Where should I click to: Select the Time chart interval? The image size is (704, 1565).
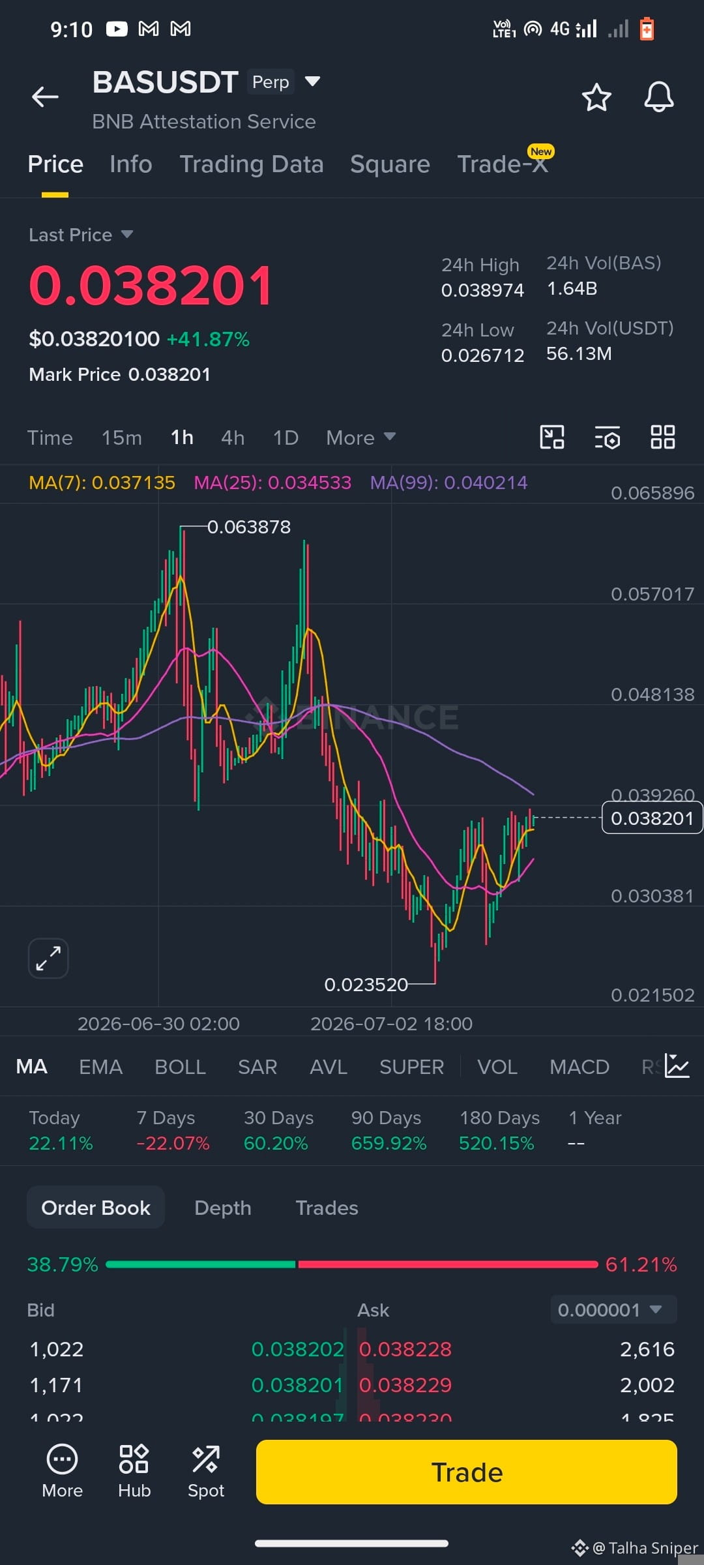coord(50,438)
